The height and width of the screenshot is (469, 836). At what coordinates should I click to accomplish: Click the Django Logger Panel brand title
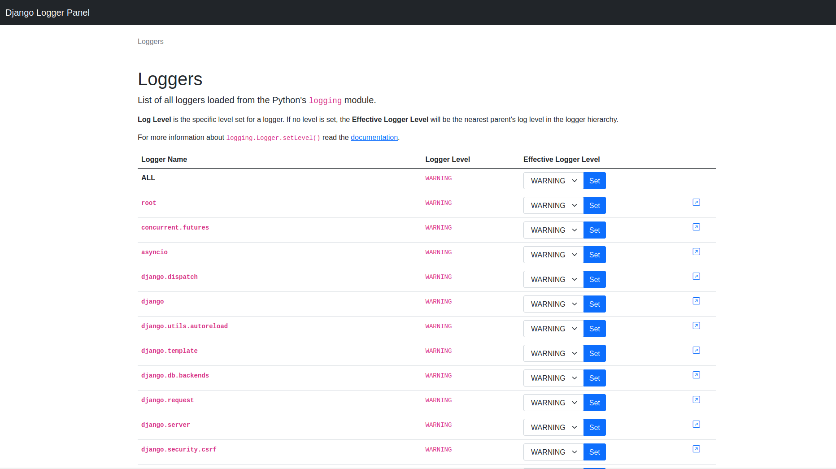(x=48, y=13)
